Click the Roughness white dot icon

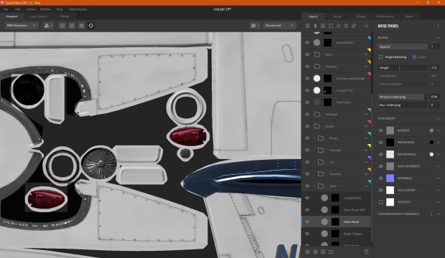click(431, 155)
